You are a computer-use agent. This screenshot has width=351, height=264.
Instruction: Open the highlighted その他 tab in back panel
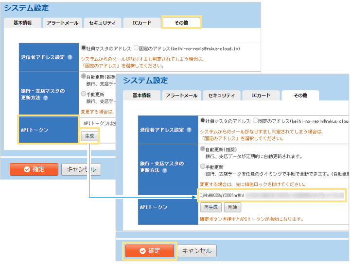tap(181, 23)
